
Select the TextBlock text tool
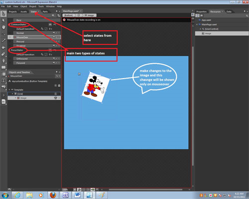3,81
